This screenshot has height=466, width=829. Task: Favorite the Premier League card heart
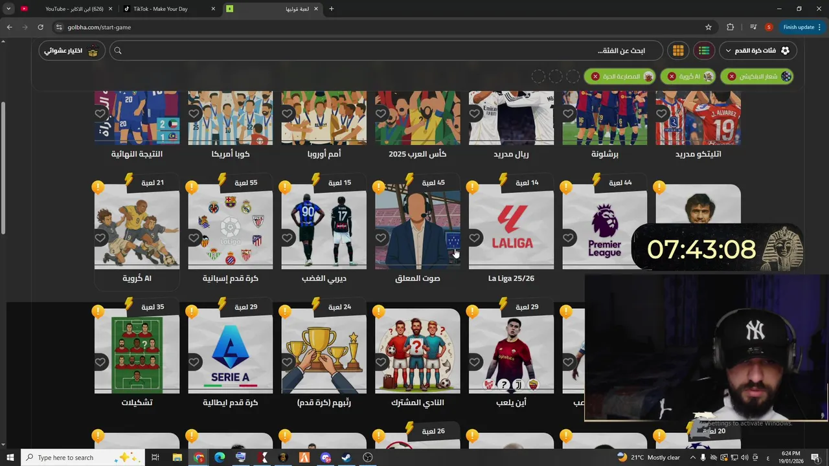568,238
